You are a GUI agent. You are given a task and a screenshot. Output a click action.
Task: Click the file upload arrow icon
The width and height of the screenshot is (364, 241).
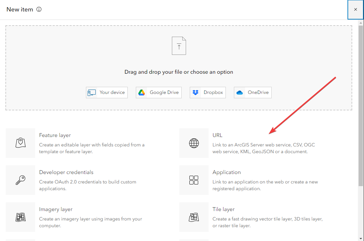[x=179, y=45]
